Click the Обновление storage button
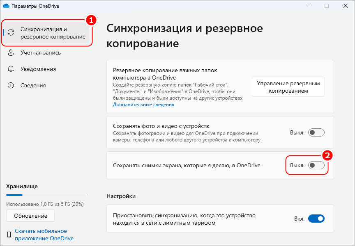Screen dimensions: 355x246 point(30,216)
